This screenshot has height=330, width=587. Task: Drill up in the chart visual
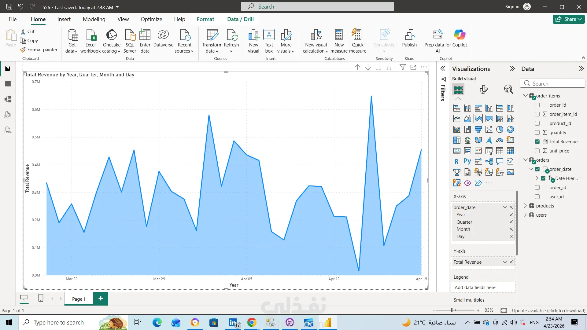tap(357, 67)
